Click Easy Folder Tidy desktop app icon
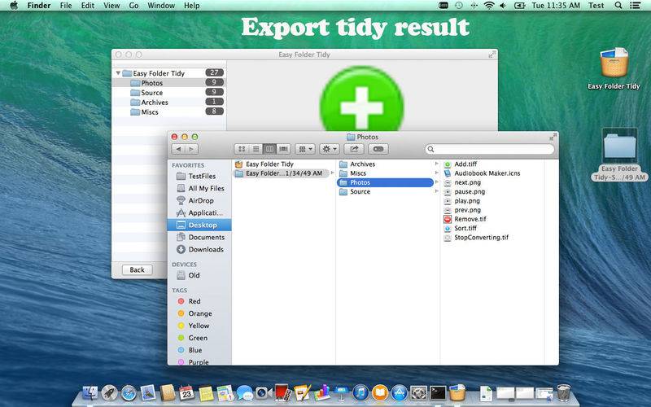This screenshot has height=407, width=651. pos(614,63)
